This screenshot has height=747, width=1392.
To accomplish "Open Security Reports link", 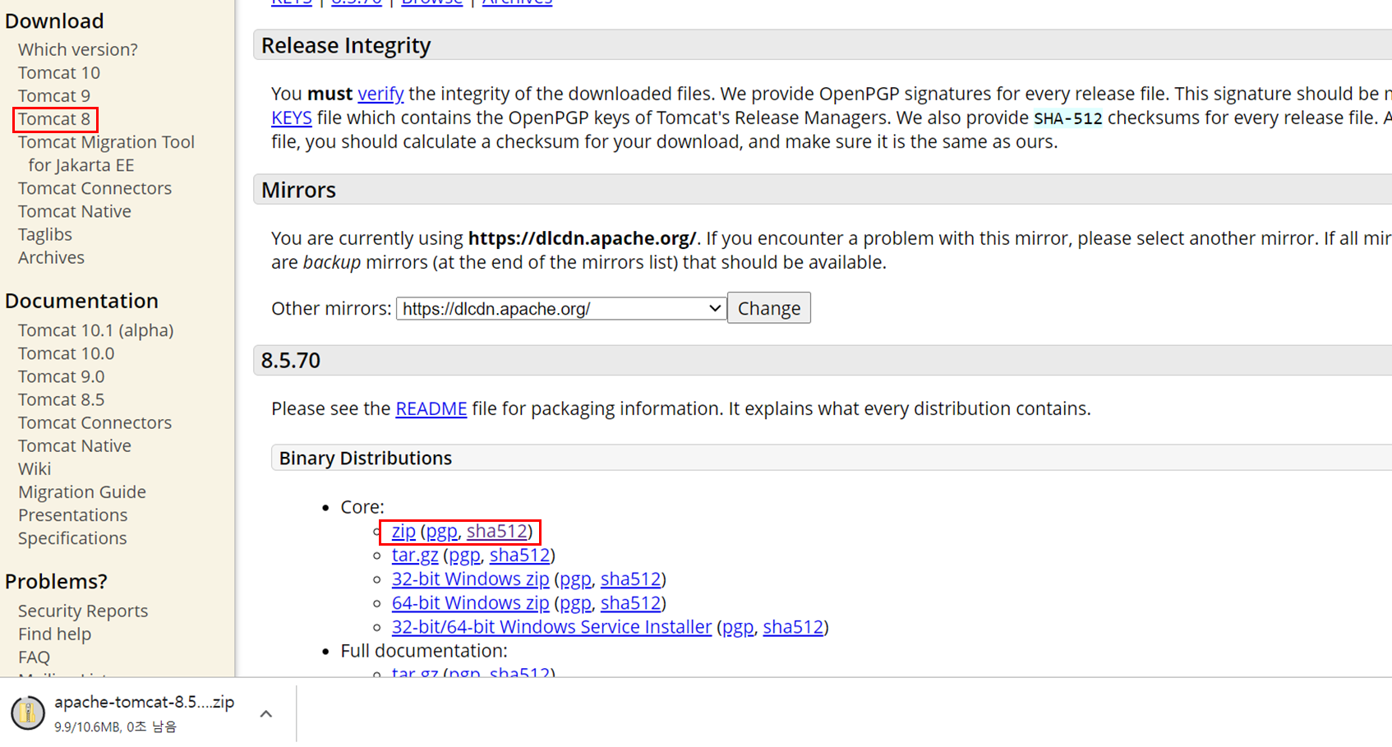I will (x=83, y=611).
